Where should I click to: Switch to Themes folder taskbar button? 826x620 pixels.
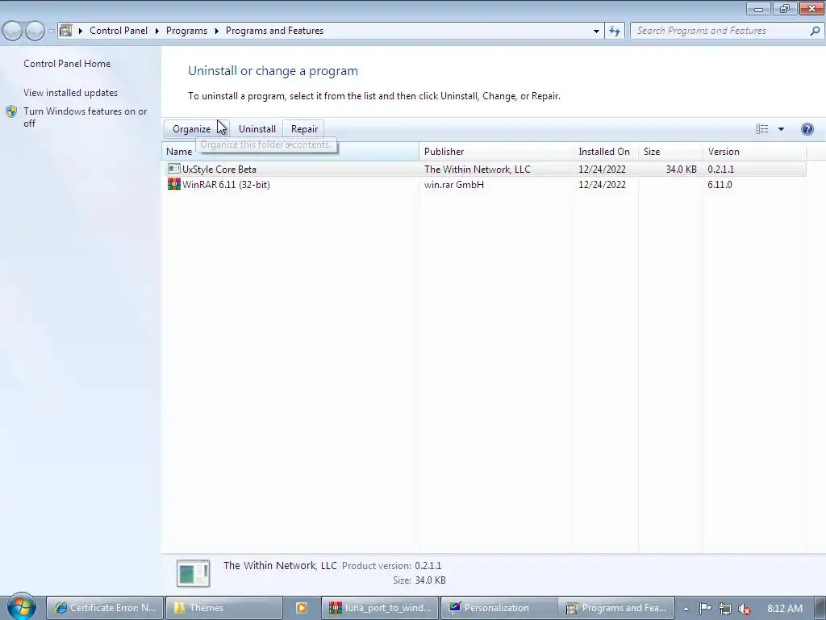click(x=224, y=608)
